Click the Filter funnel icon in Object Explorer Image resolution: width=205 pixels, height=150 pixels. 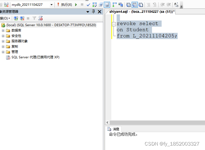[34, 18]
